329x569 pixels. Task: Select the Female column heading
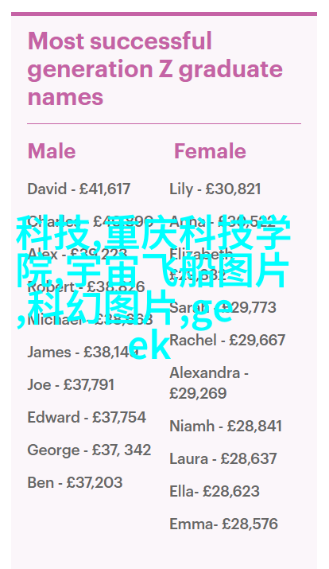[210, 151]
